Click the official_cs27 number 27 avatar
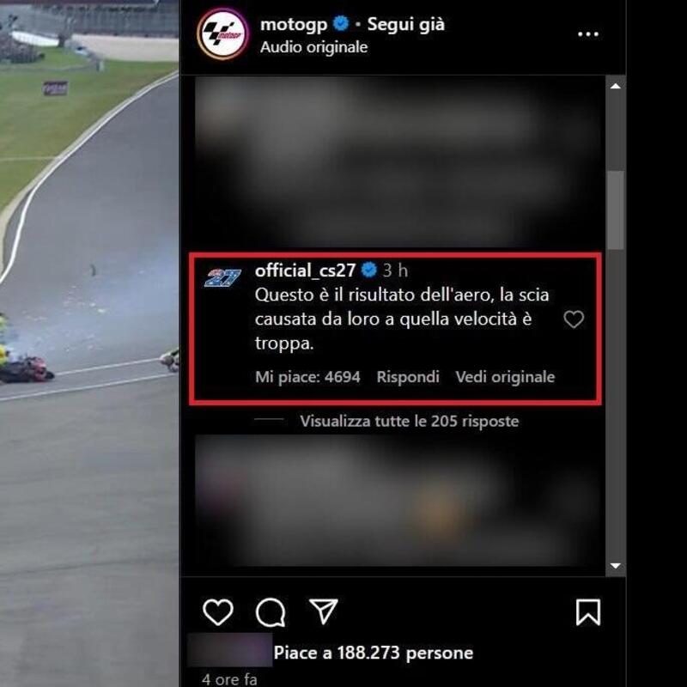The image size is (687, 687). [x=222, y=277]
